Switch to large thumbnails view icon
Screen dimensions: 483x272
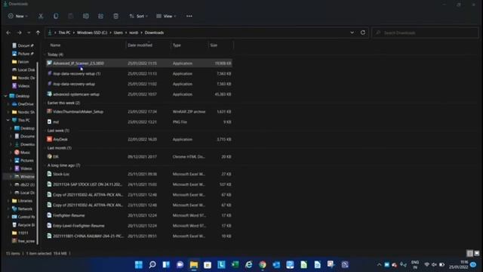477,253
